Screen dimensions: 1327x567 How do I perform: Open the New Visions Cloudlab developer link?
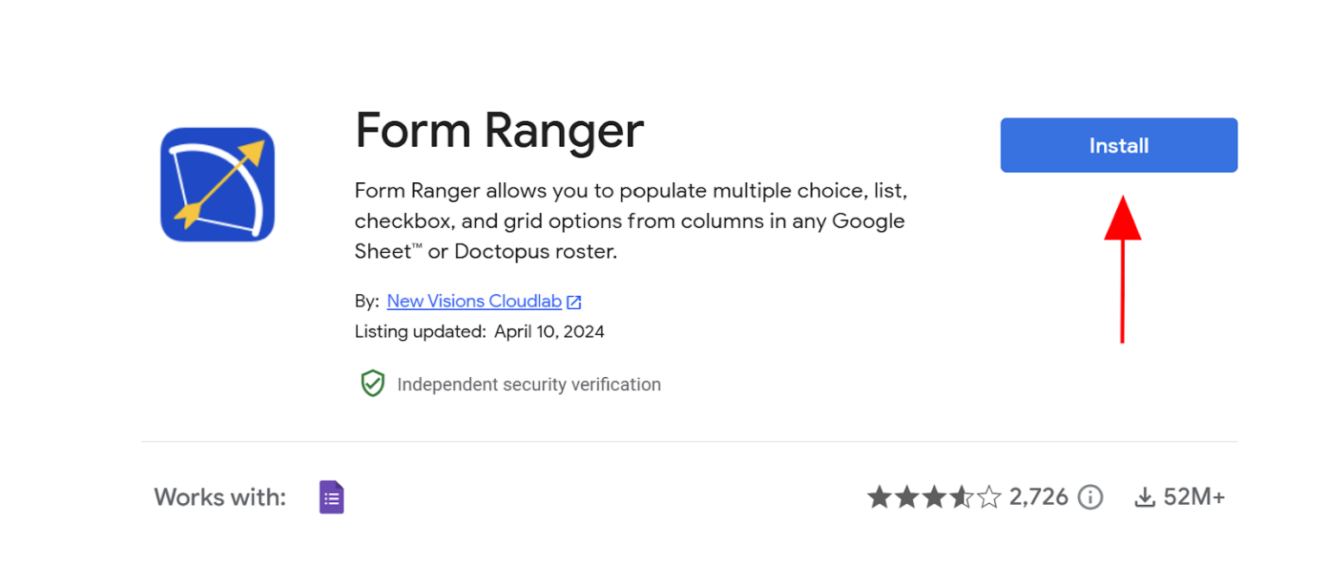click(x=473, y=301)
